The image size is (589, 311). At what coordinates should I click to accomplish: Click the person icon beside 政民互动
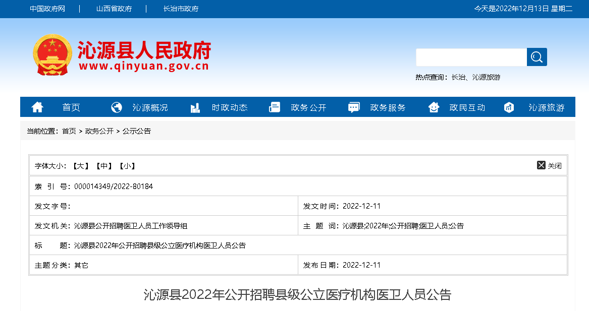[x=434, y=107]
